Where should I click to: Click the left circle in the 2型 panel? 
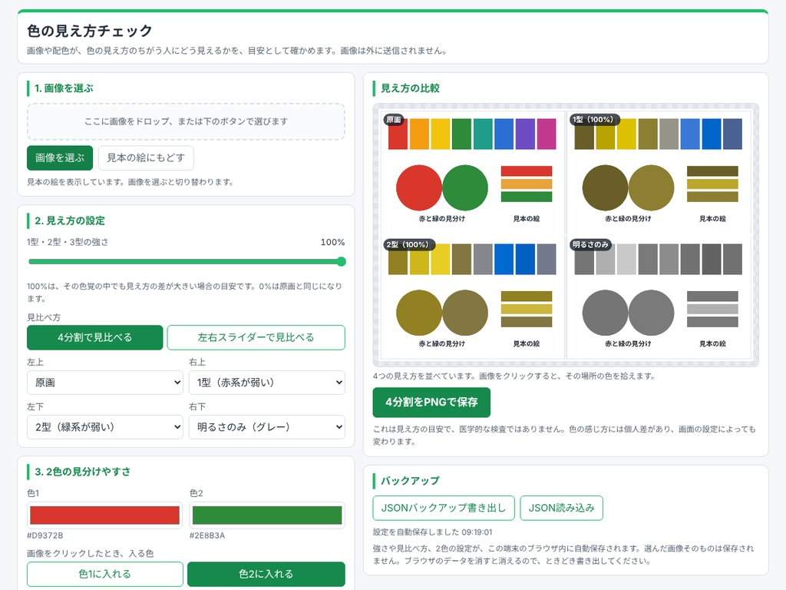click(x=418, y=313)
